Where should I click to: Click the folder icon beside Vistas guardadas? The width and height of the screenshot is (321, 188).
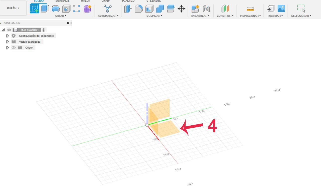tap(14, 42)
